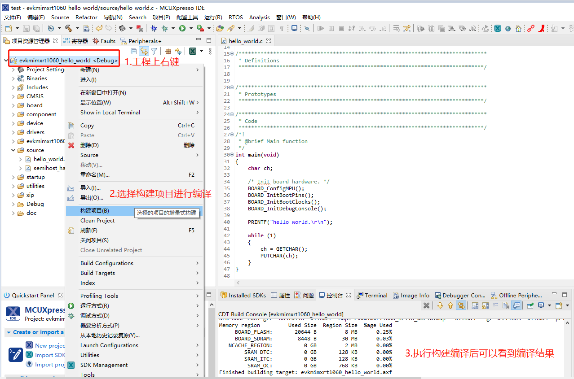Click the Collapse All icon in explorer
This screenshot has width=574, height=379.
pyautogui.click(x=134, y=51)
